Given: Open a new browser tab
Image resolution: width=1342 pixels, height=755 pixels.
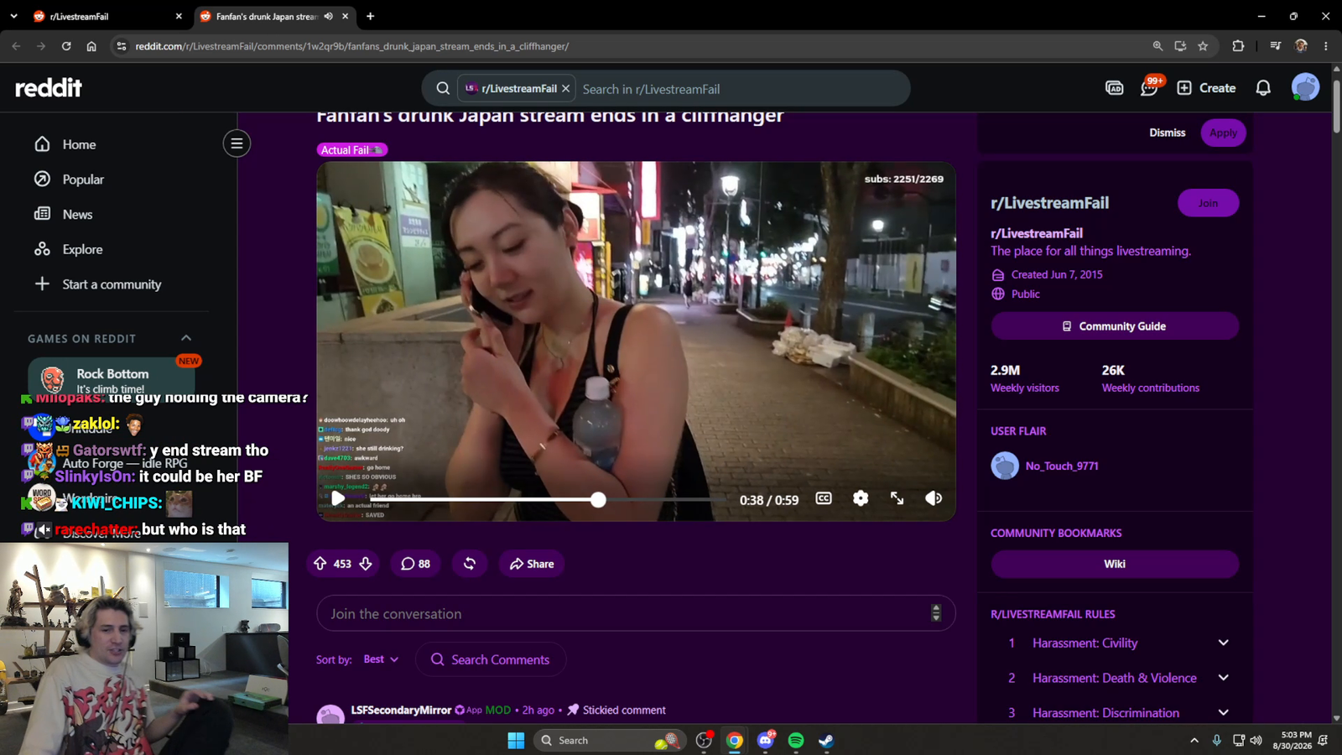Looking at the screenshot, I should (x=370, y=16).
